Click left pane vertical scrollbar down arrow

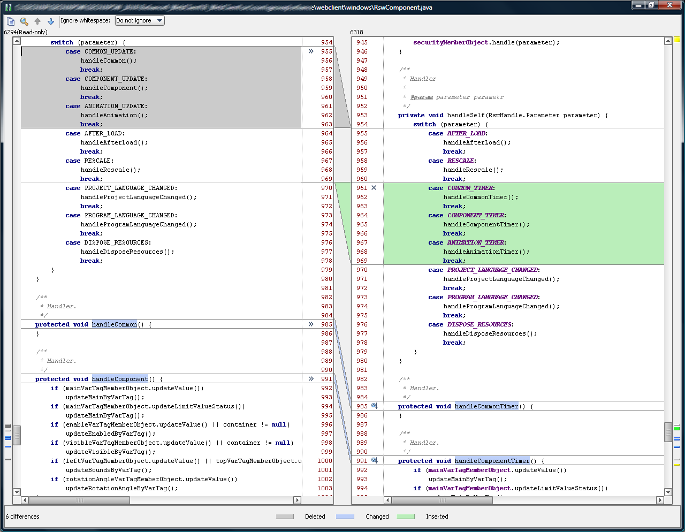17,492
